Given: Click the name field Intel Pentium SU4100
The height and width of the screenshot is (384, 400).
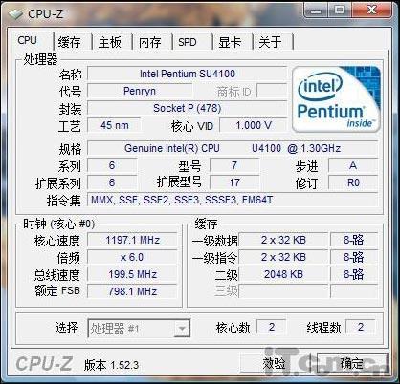Looking at the screenshot, I should point(188,74).
